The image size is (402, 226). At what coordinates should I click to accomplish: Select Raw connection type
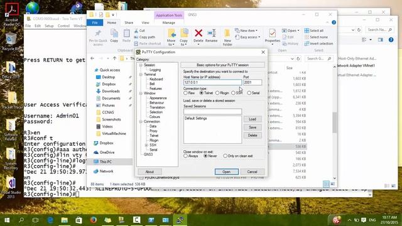[x=189, y=93]
